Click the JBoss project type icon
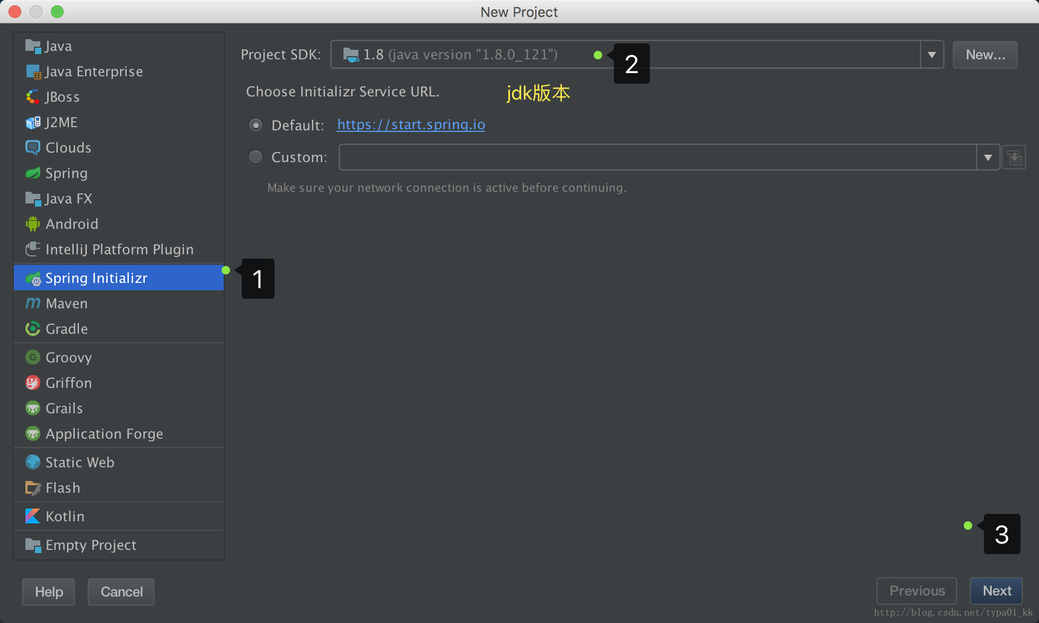The image size is (1039, 623). click(33, 97)
